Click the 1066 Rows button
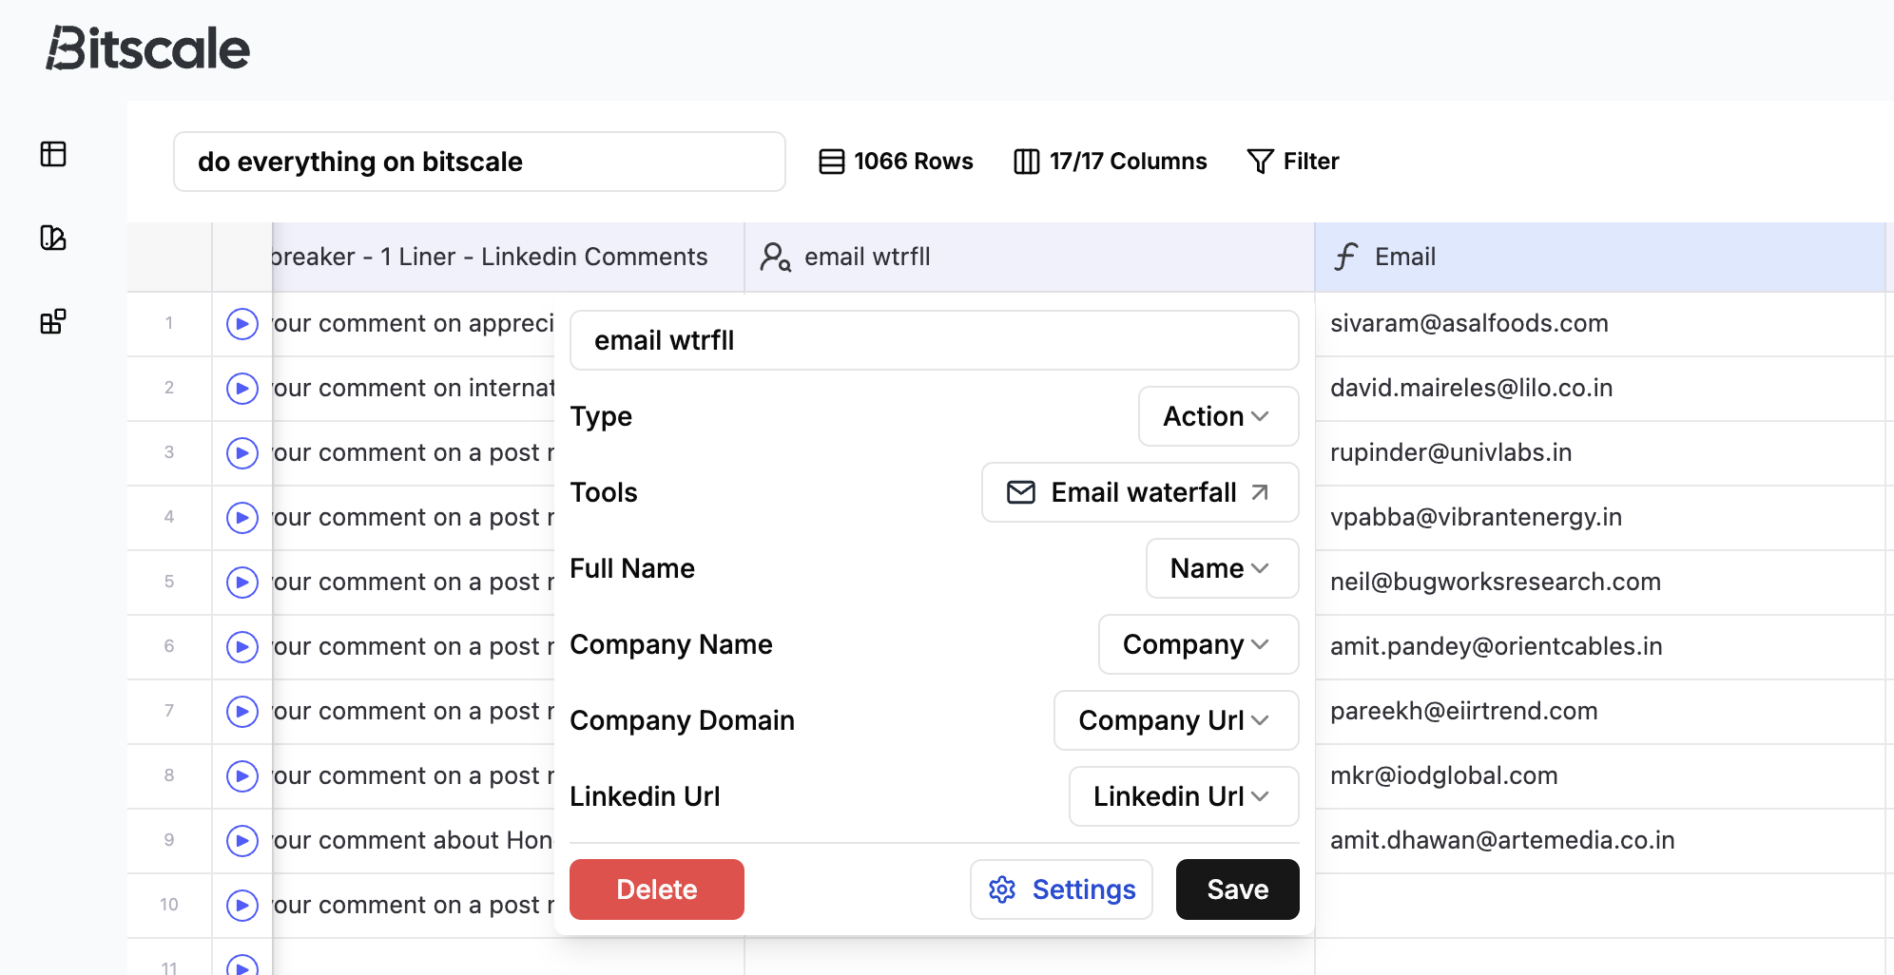 [896, 162]
